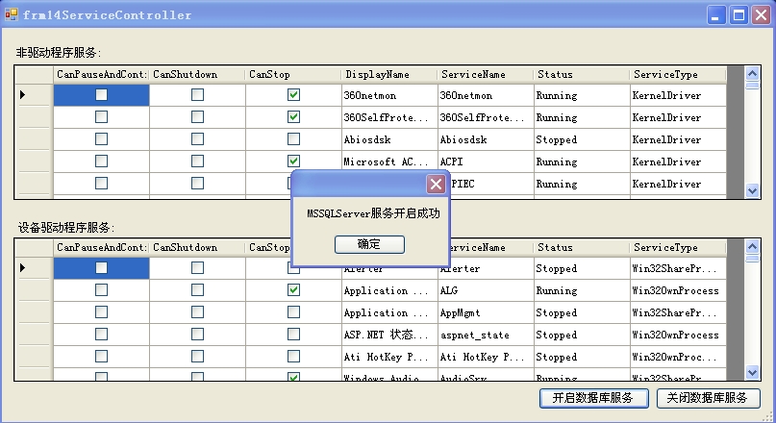Select Stopped status cell of Abiosdsk row

[582, 139]
